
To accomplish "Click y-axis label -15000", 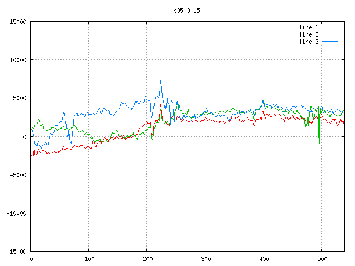I will pos(16,252).
